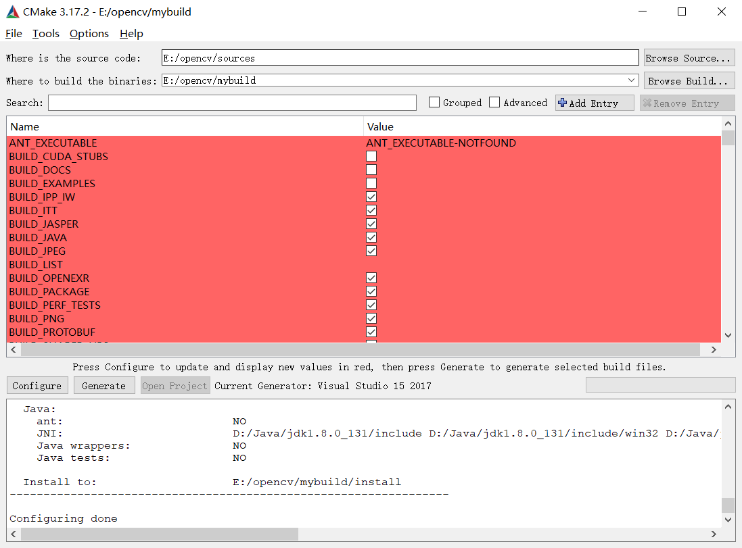Uncheck the BUILD_PACKAGE checkbox
742x548 pixels.
(371, 291)
